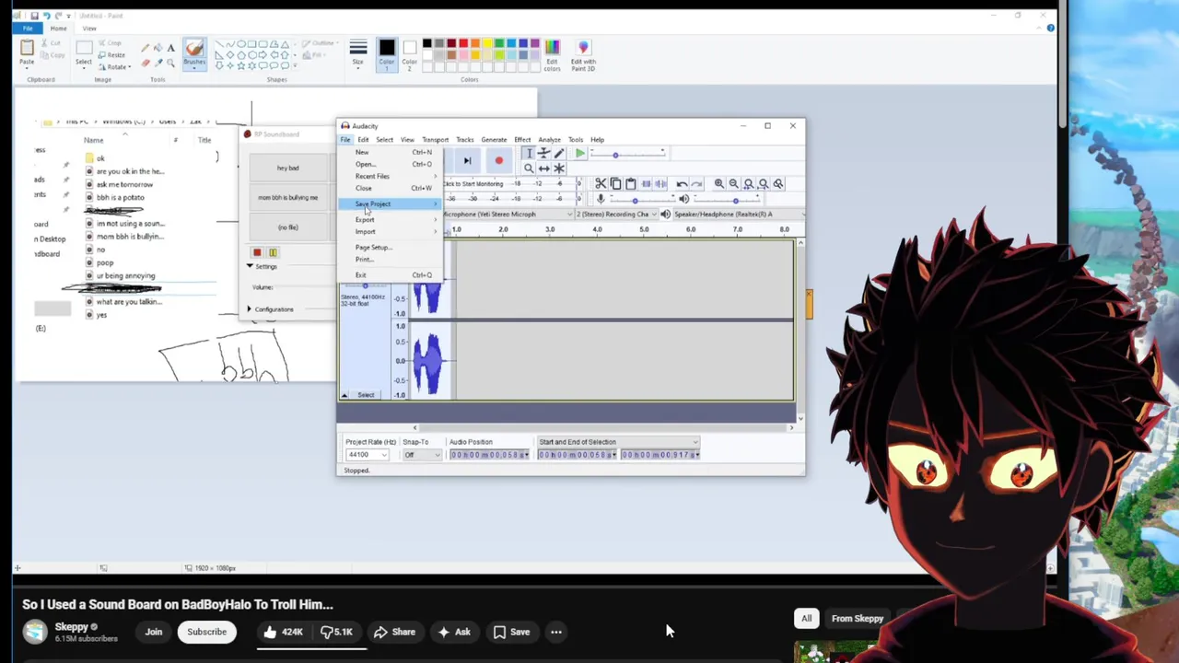The image size is (1179, 663).
Task: Click the Cut scissors icon in Audacity
Action: click(x=601, y=184)
